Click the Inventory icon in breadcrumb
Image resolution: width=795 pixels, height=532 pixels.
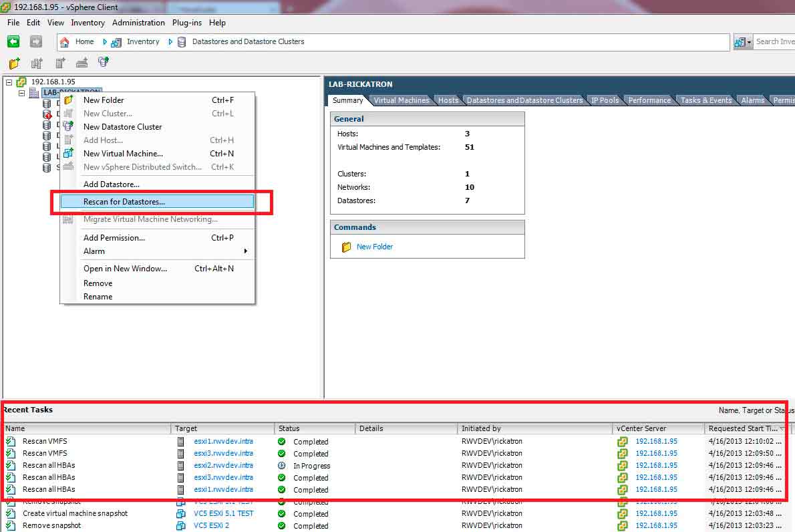click(116, 42)
